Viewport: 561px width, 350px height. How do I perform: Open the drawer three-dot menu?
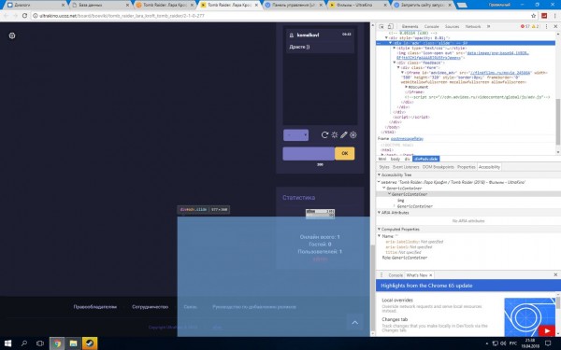point(381,275)
